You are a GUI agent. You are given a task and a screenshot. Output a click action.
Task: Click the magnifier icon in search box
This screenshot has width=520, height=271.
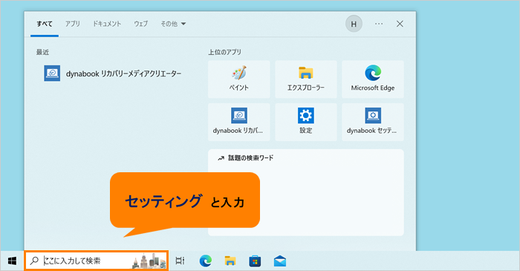[x=34, y=261]
